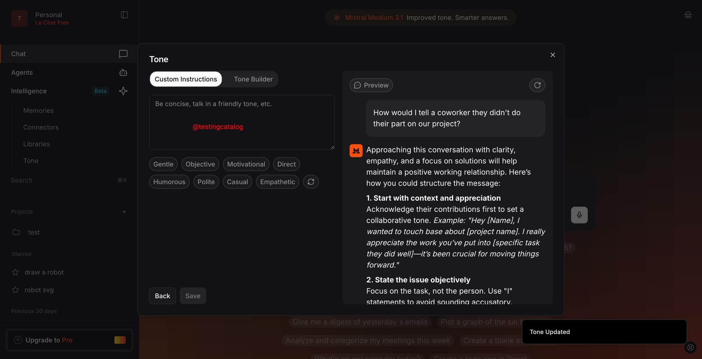
Task: Open incognito mode icon at top right
Action: click(x=688, y=15)
